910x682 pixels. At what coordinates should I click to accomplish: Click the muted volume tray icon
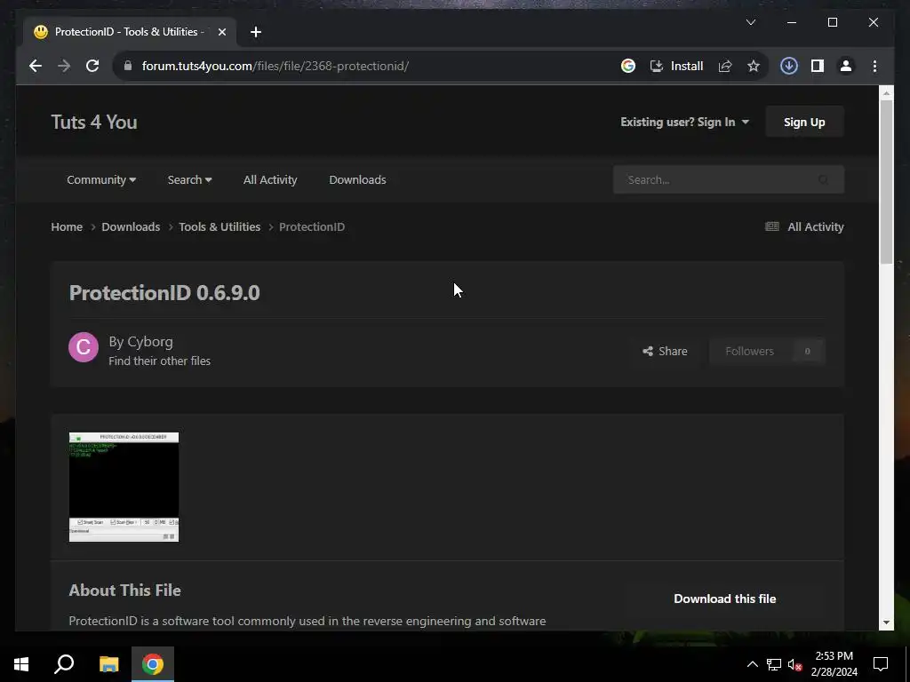[x=795, y=664]
